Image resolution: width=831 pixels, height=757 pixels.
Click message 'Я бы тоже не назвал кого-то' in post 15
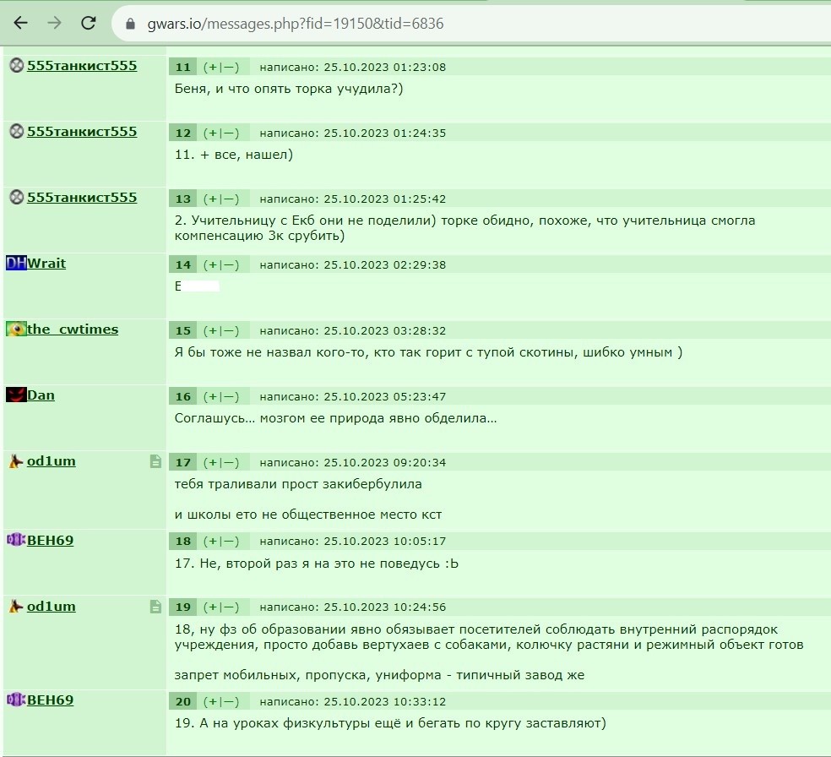[428, 352]
